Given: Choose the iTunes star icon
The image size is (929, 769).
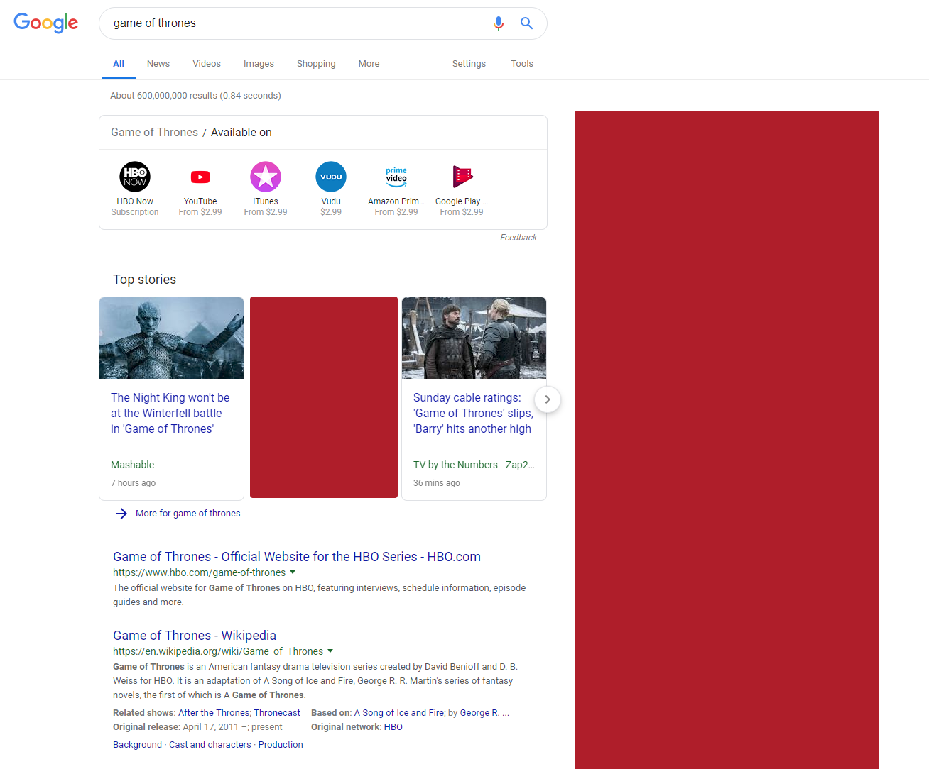Looking at the screenshot, I should click(x=266, y=177).
